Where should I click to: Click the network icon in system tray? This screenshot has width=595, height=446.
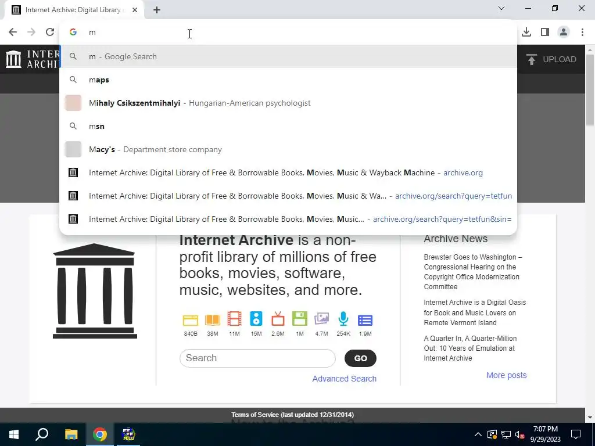tap(506, 434)
